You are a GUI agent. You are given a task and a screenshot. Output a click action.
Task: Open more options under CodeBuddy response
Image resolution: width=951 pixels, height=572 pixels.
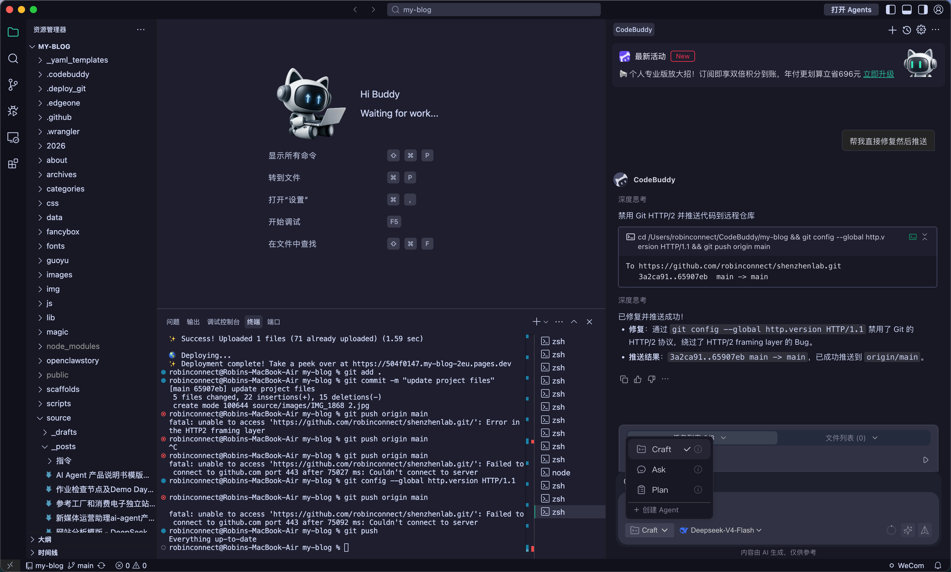click(x=665, y=379)
